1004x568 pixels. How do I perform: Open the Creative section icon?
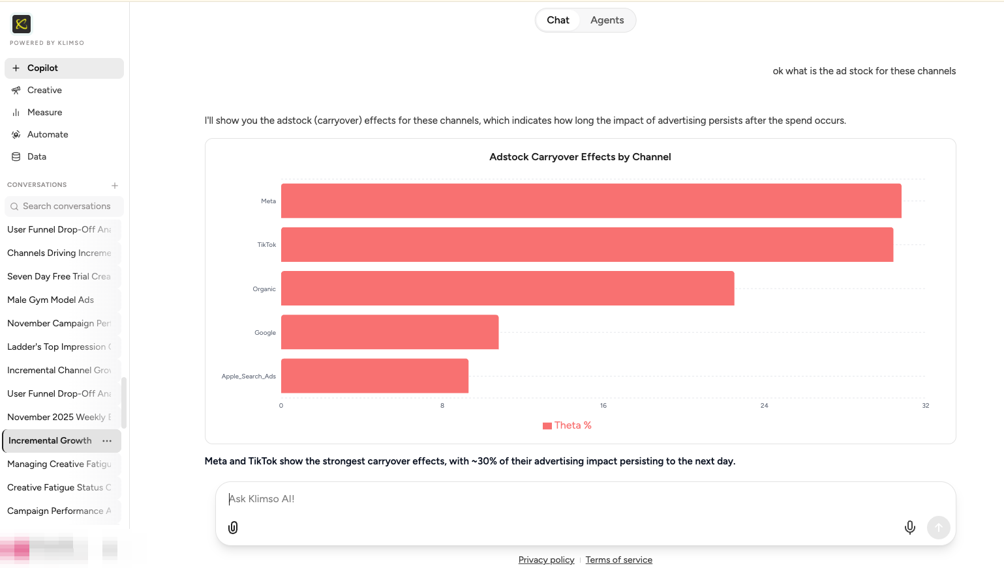click(x=16, y=91)
